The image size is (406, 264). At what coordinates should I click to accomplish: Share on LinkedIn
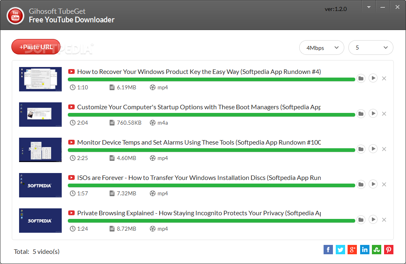[x=365, y=250]
